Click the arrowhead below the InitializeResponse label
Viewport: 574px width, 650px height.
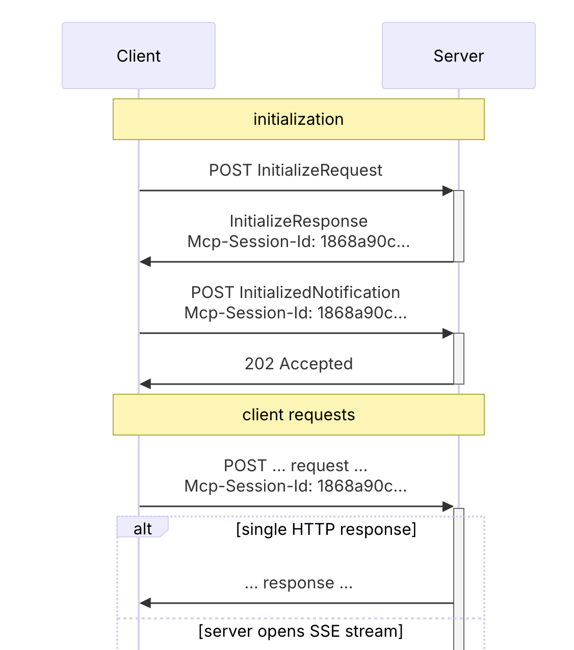(145, 262)
